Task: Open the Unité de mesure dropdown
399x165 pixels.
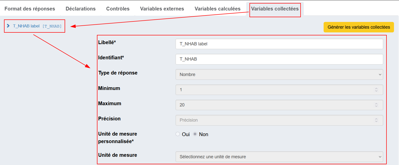Action: 279,157
